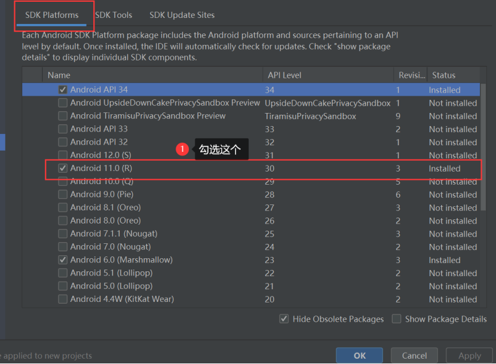The height and width of the screenshot is (364, 496).
Task: Click the Cancel button
Action: [414, 356]
